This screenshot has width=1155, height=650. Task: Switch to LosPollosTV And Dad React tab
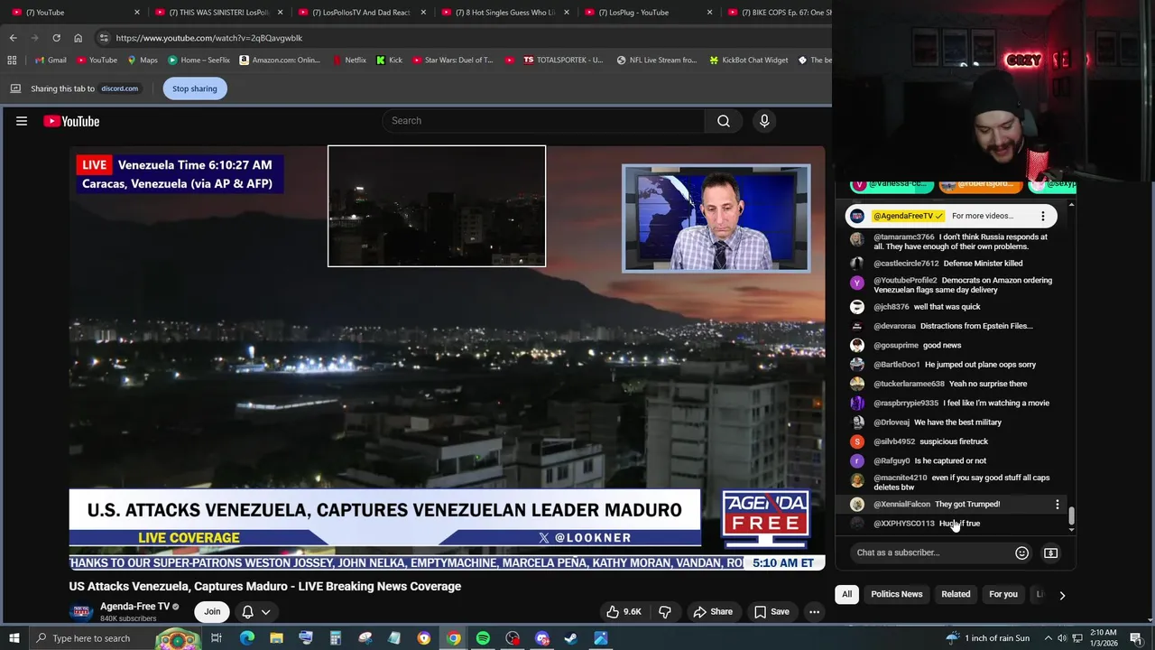361,13
